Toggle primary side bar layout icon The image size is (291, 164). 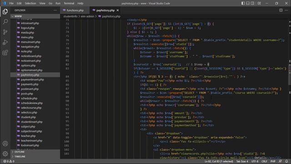243,3
